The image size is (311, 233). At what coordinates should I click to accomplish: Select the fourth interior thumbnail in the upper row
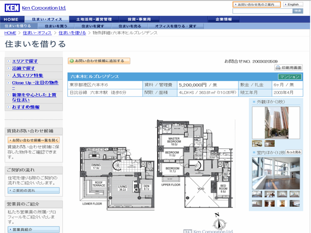pos(294,194)
